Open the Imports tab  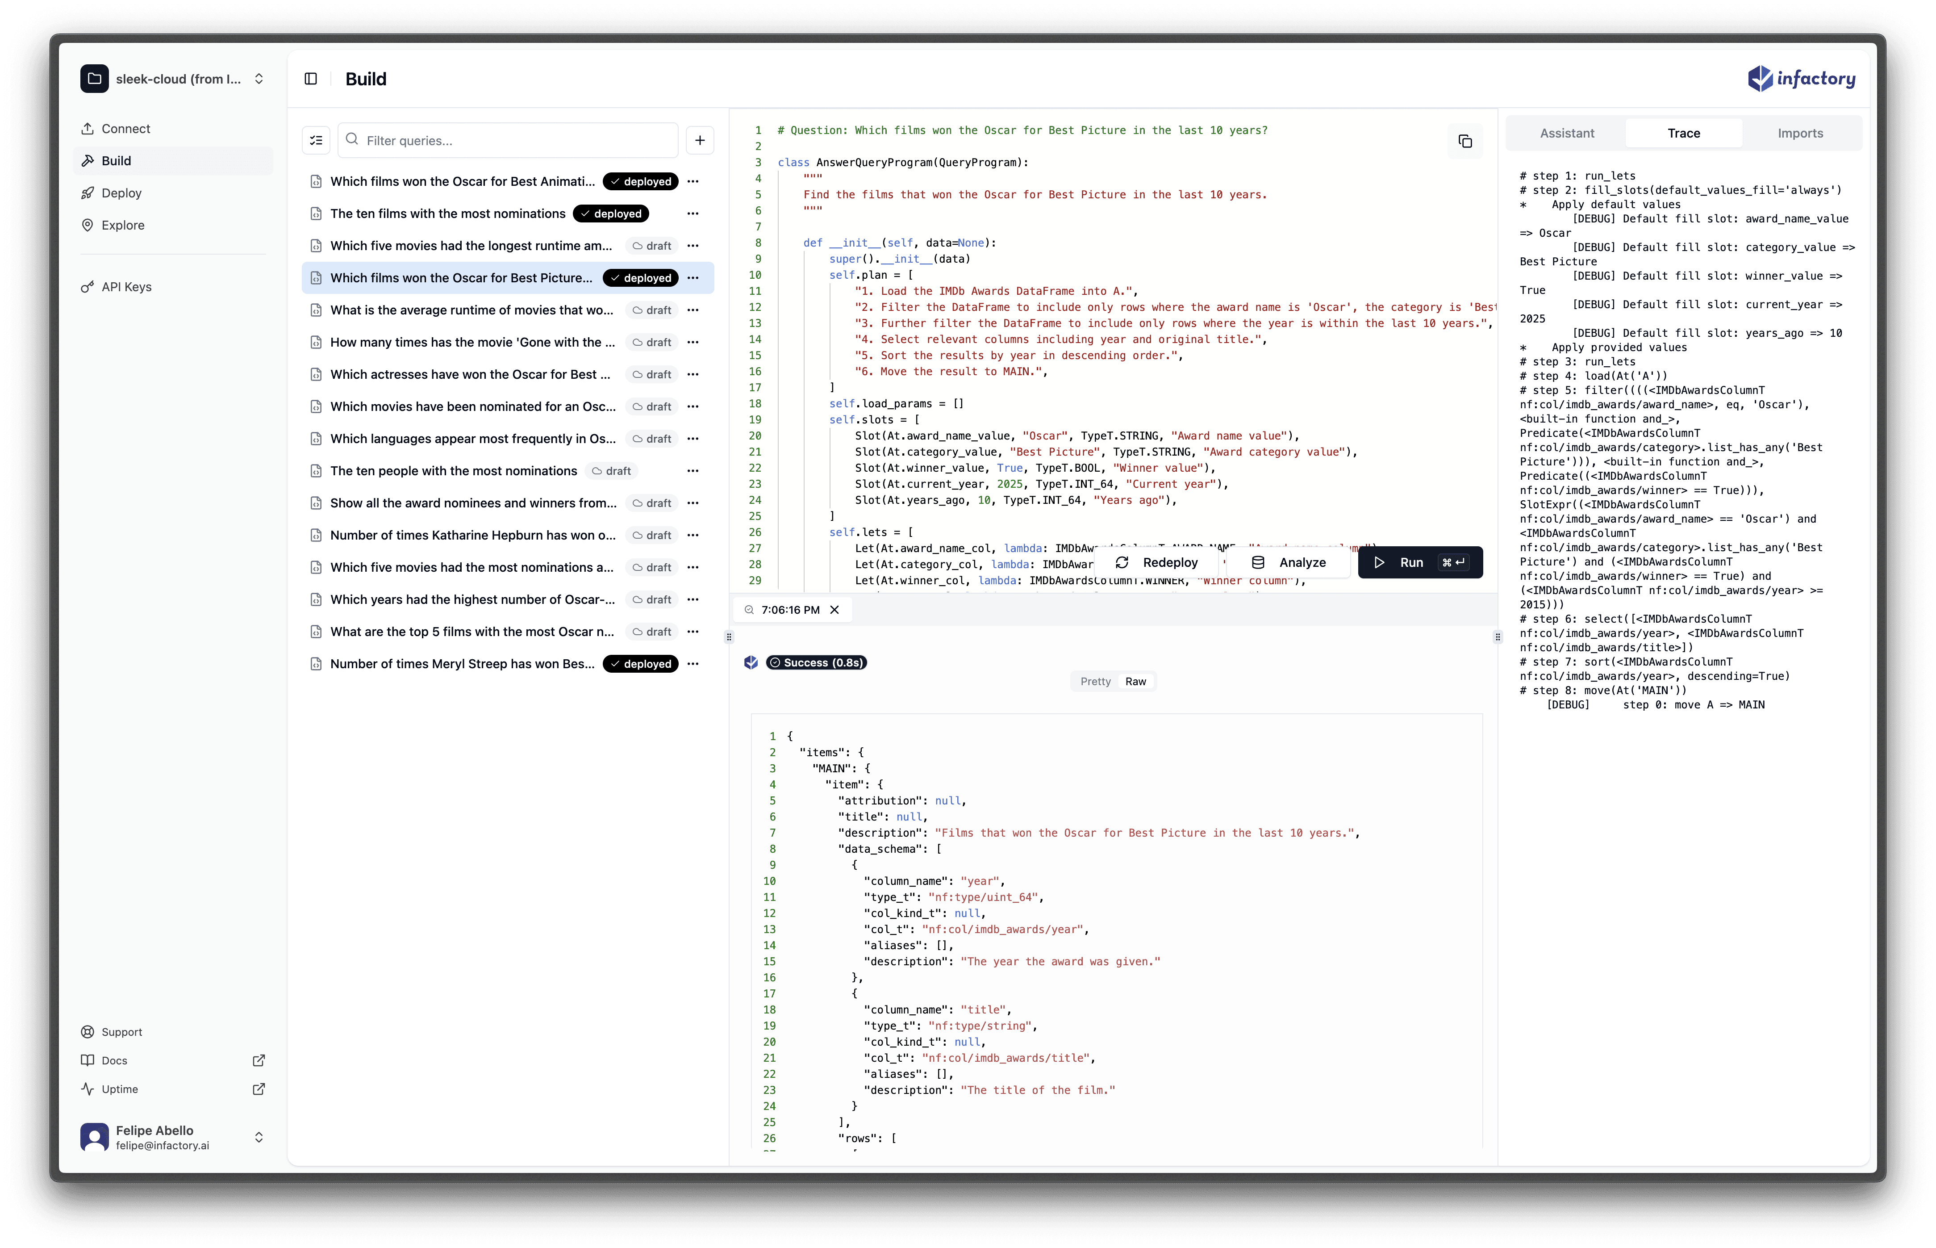click(x=1800, y=133)
